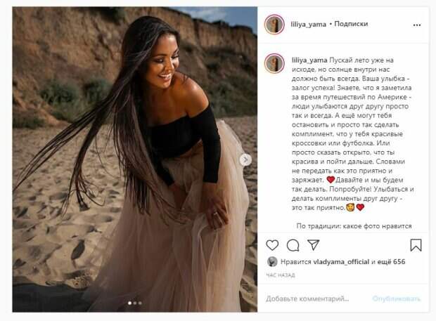
Task: Open the liker's small avatar near likes
Action: click(x=272, y=261)
